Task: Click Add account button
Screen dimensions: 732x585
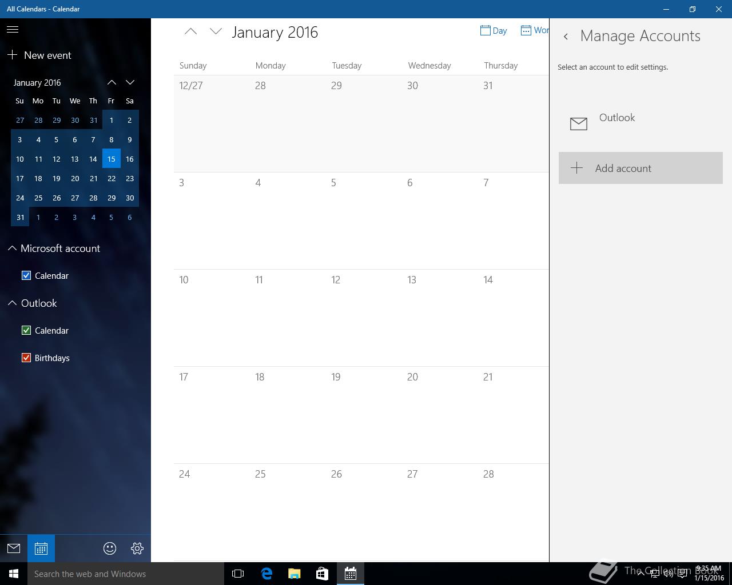Action: click(640, 168)
